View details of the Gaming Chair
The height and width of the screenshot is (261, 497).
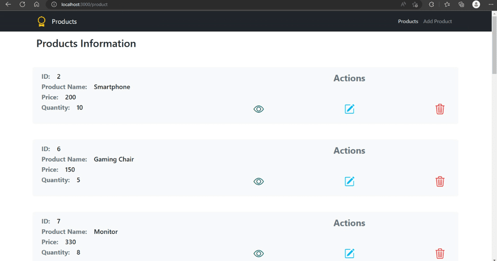tap(258, 181)
